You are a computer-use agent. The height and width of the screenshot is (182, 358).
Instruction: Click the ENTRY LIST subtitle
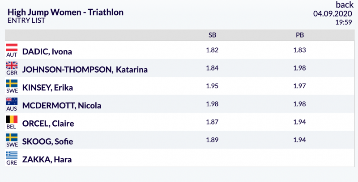click(26, 21)
